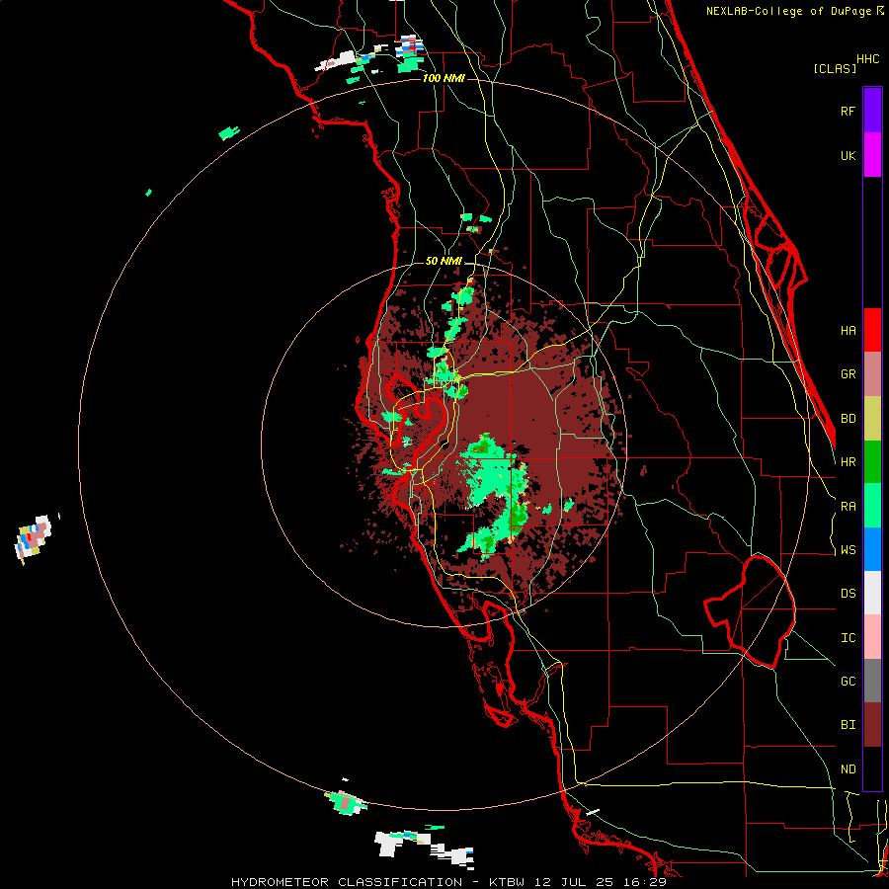Click the BD yellow legend swatch
This screenshot has height=889, width=889.
tap(872, 419)
